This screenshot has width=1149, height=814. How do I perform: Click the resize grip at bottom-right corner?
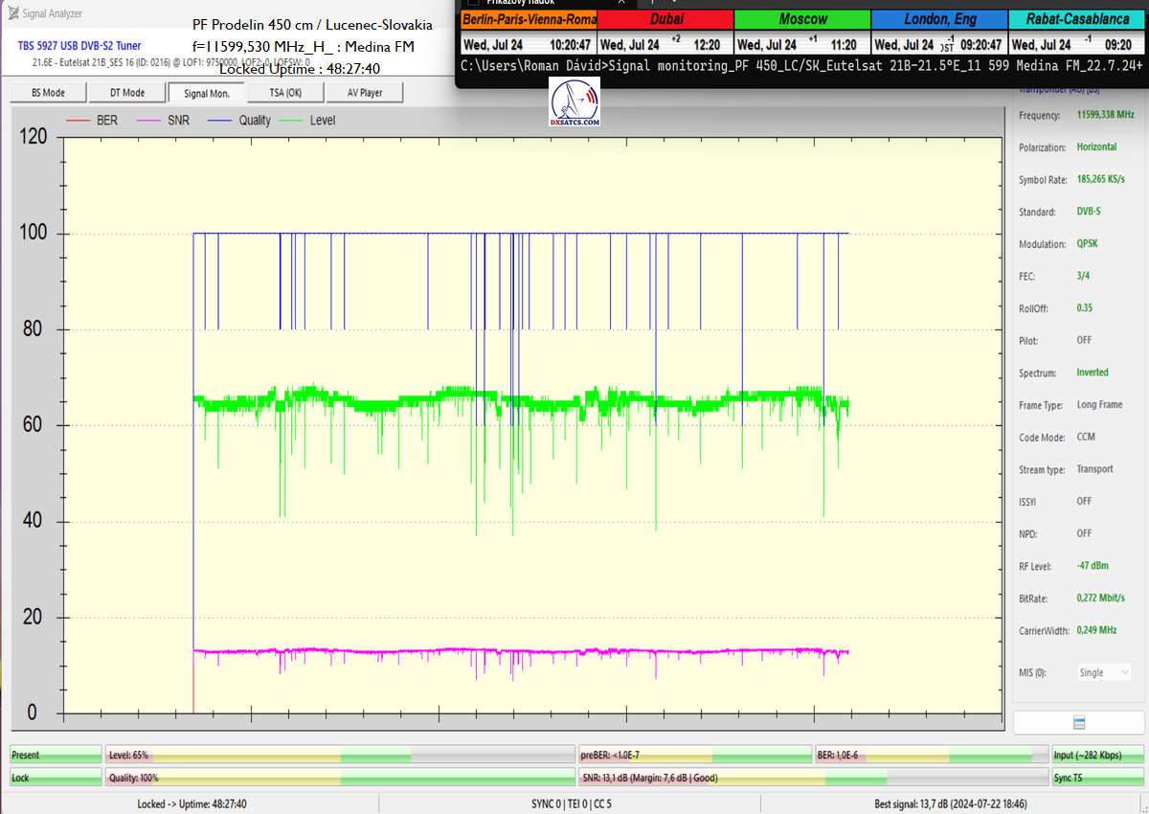coord(1141,806)
